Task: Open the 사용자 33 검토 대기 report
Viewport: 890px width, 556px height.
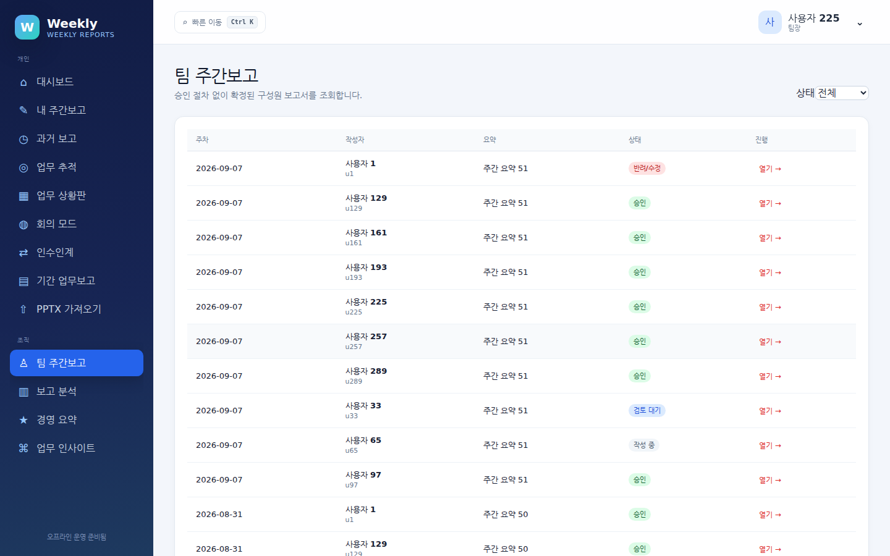Action: (770, 411)
